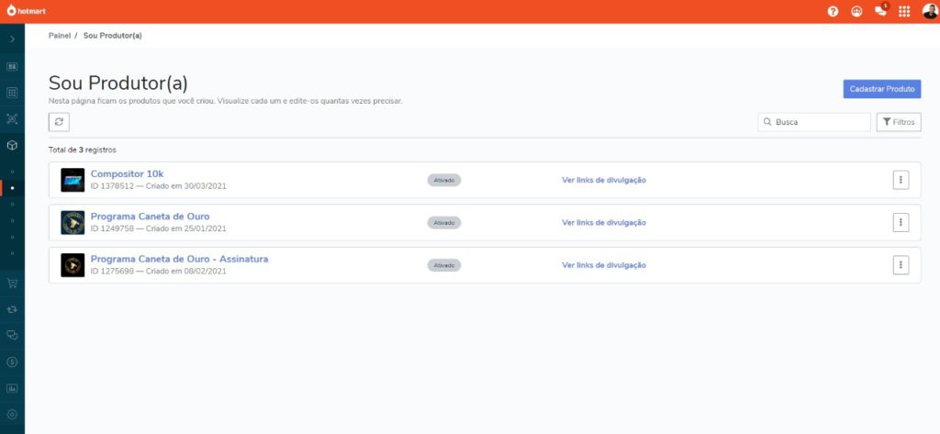Click the Compositor 10k thumbnail image
Viewport: 940px width, 434px height.
[x=73, y=180]
